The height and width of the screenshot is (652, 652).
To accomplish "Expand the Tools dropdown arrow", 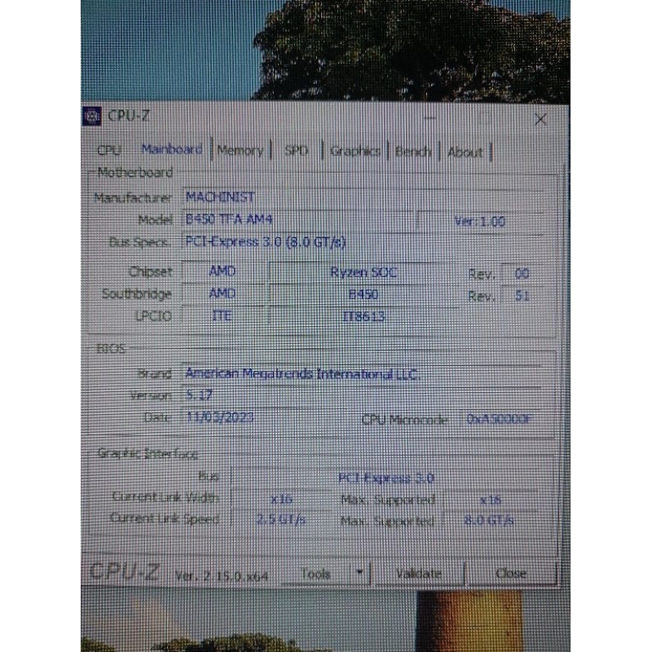I will pos(360,573).
